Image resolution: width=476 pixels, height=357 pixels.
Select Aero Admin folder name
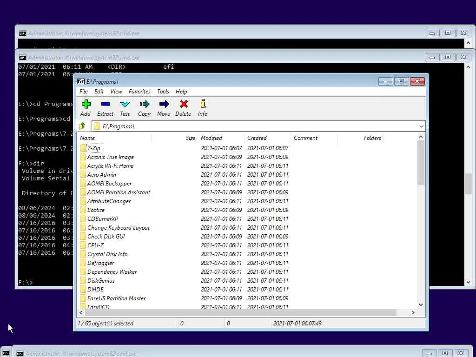pyautogui.click(x=102, y=175)
